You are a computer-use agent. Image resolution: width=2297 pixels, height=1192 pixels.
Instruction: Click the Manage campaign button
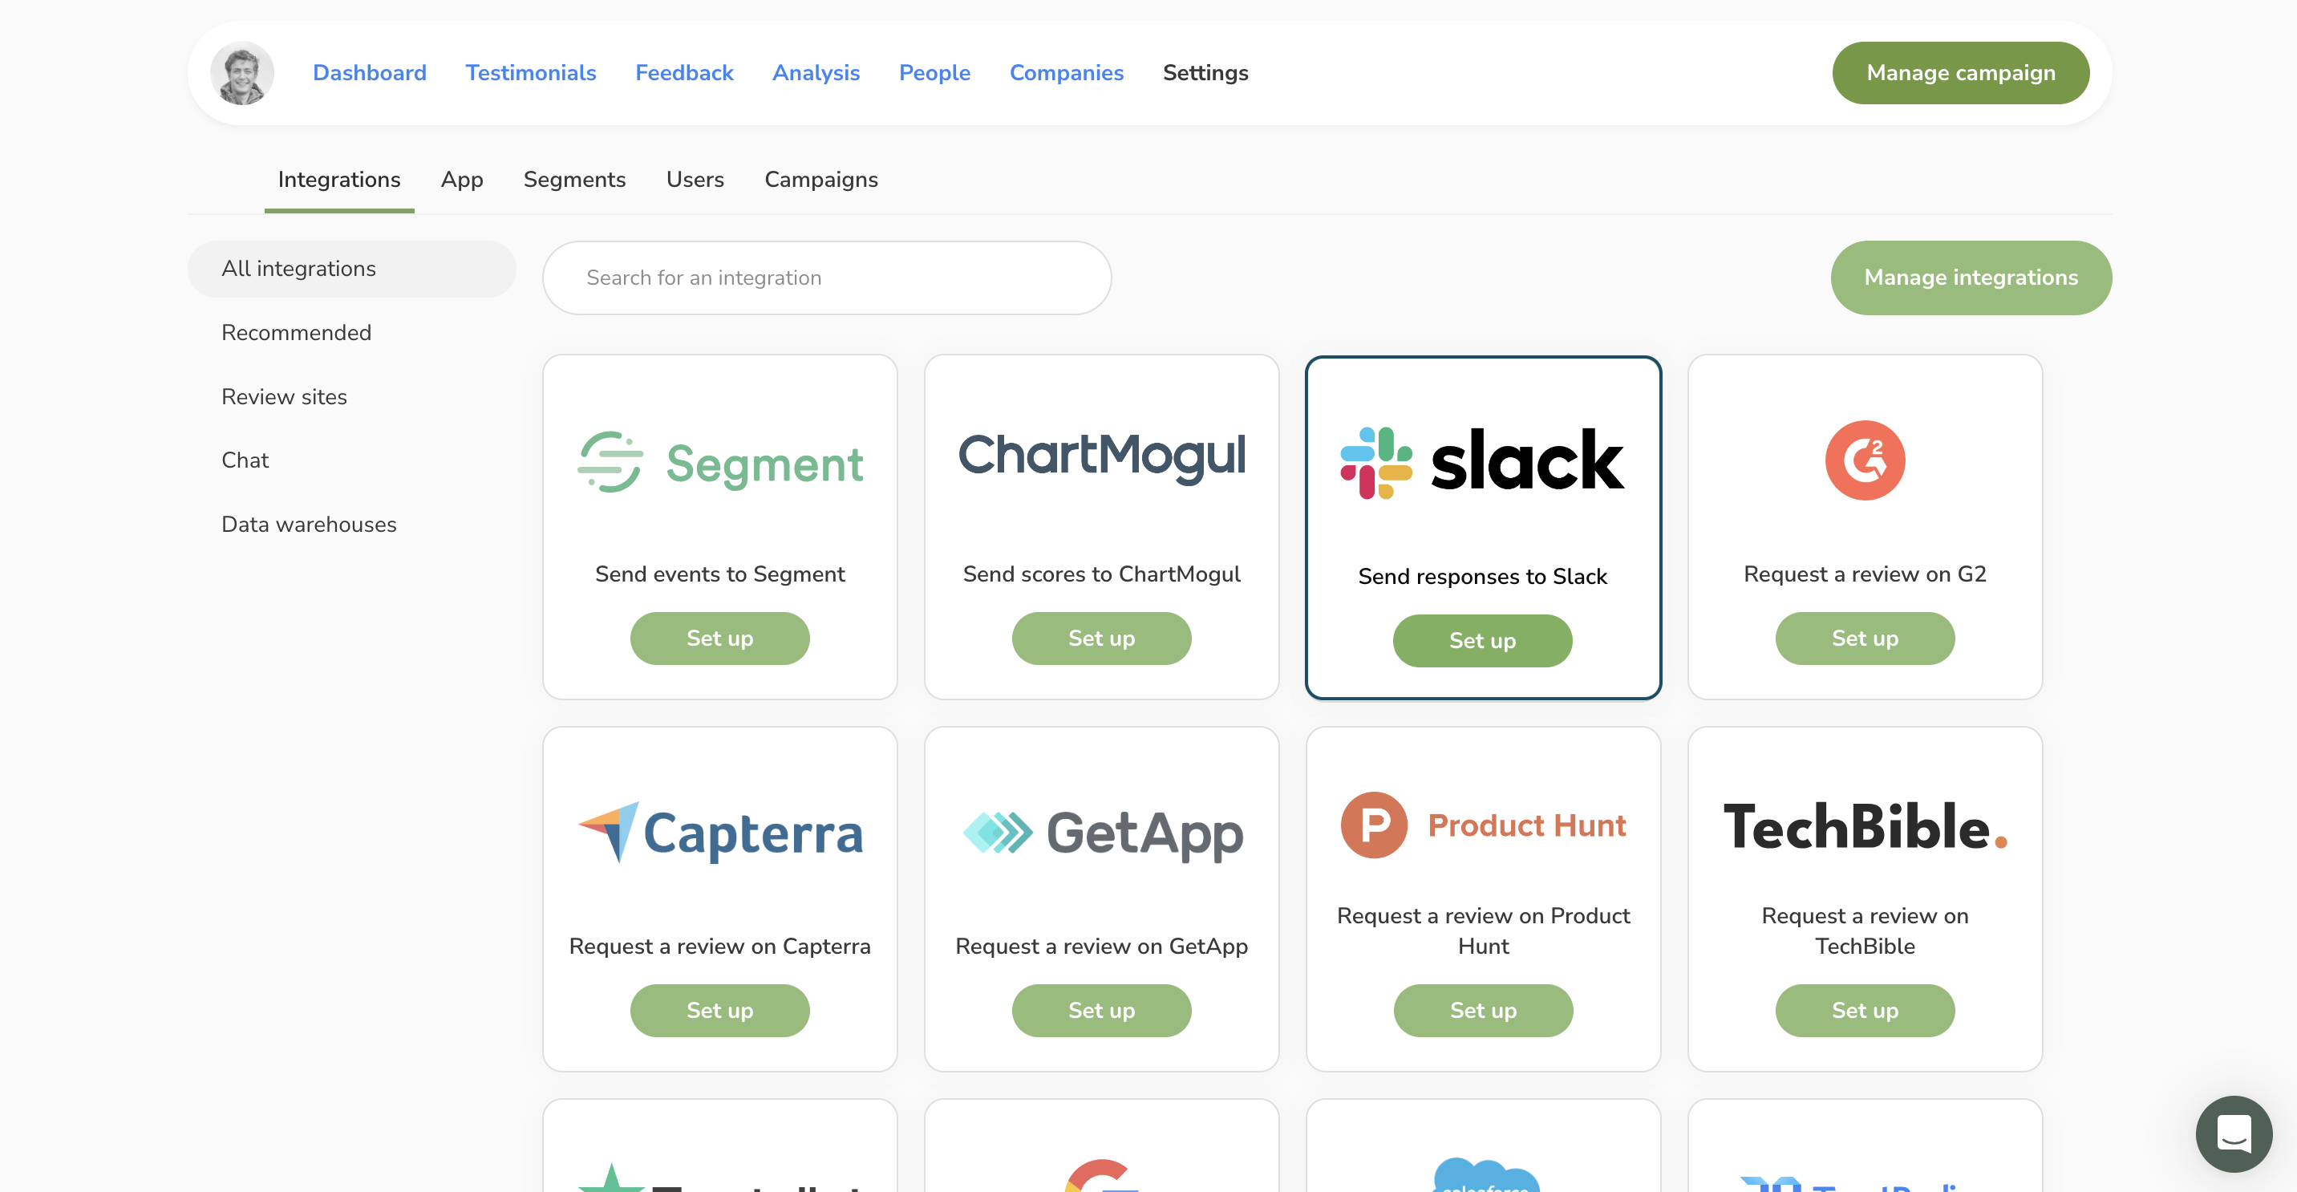[x=1959, y=73]
